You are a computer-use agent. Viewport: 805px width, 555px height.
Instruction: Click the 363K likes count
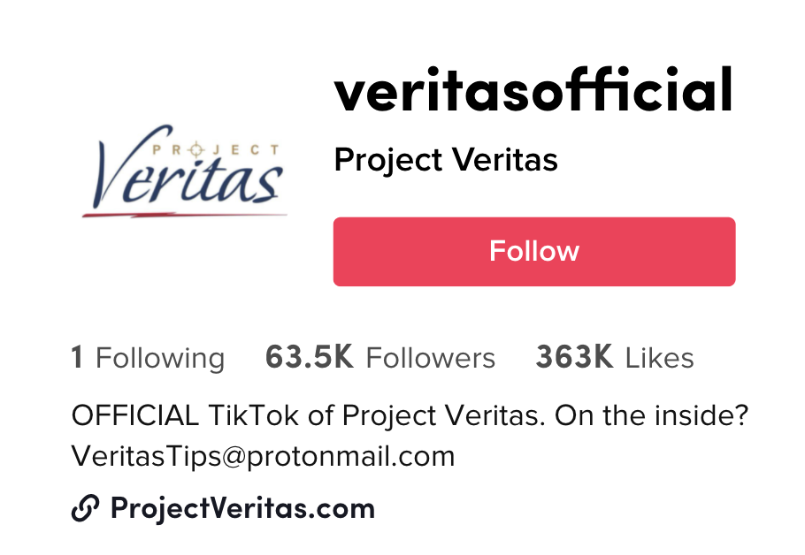click(x=574, y=357)
